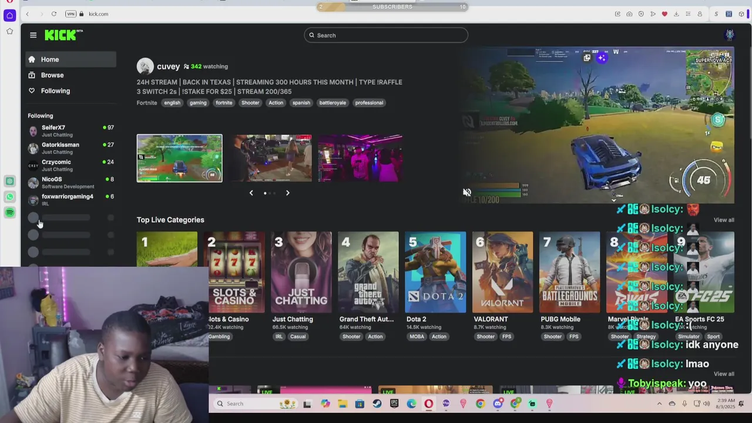Select the spanish stream tag
Image resolution: width=752 pixels, height=423 pixels.
(301, 103)
